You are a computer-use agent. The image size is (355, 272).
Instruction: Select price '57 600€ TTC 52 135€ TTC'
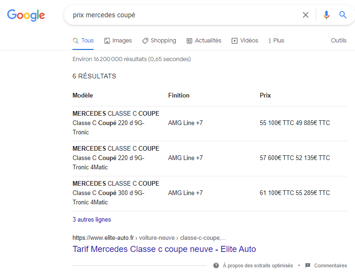pyautogui.click(x=295, y=158)
